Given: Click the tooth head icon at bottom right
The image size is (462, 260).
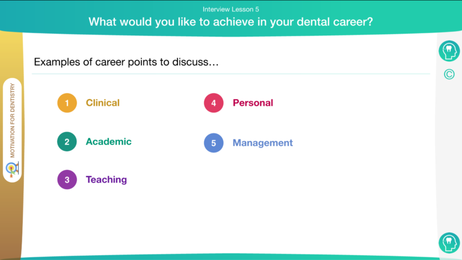Looking at the screenshot, I should click(x=449, y=243).
